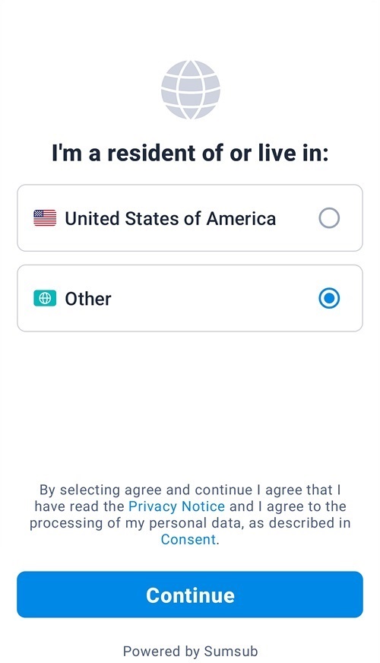Click the word 'Sumsub' in the footer
Image resolution: width=380 pixels, height=663 pixels.
tap(231, 651)
